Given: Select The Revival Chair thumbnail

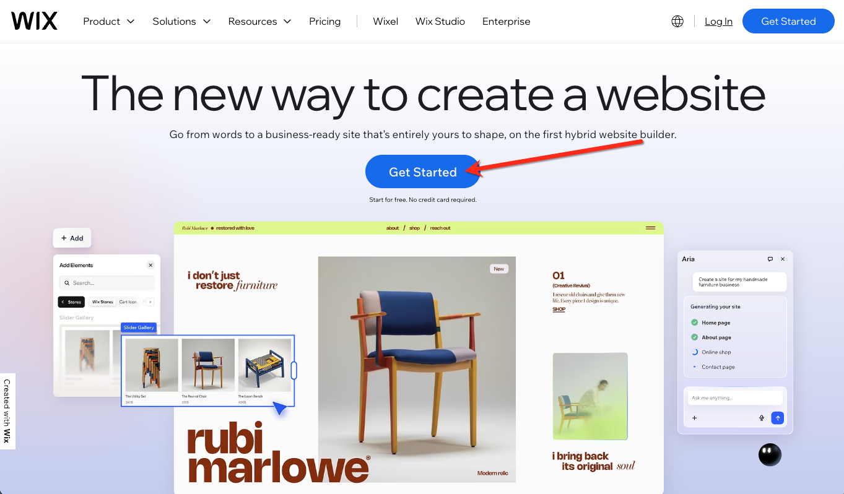Looking at the screenshot, I should pos(208,365).
